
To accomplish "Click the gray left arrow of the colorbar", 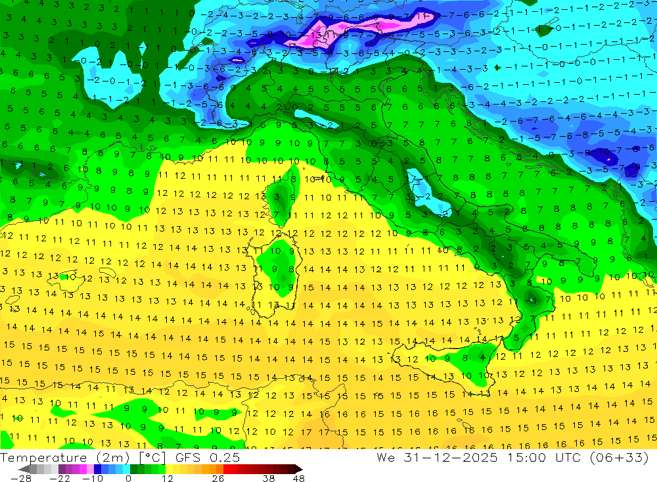I will coord(24,470).
